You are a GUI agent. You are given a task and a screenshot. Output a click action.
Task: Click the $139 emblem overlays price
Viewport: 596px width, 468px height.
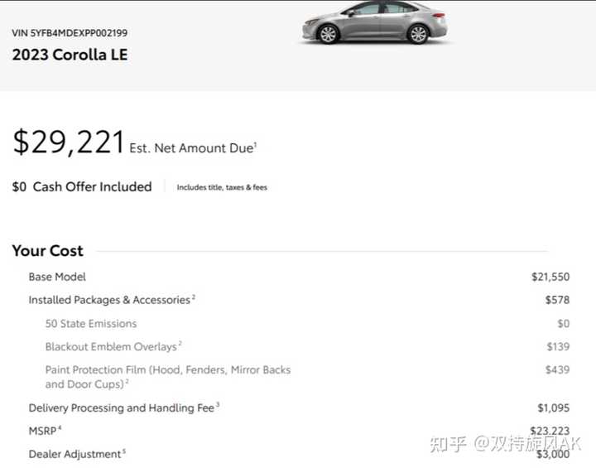click(x=558, y=346)
